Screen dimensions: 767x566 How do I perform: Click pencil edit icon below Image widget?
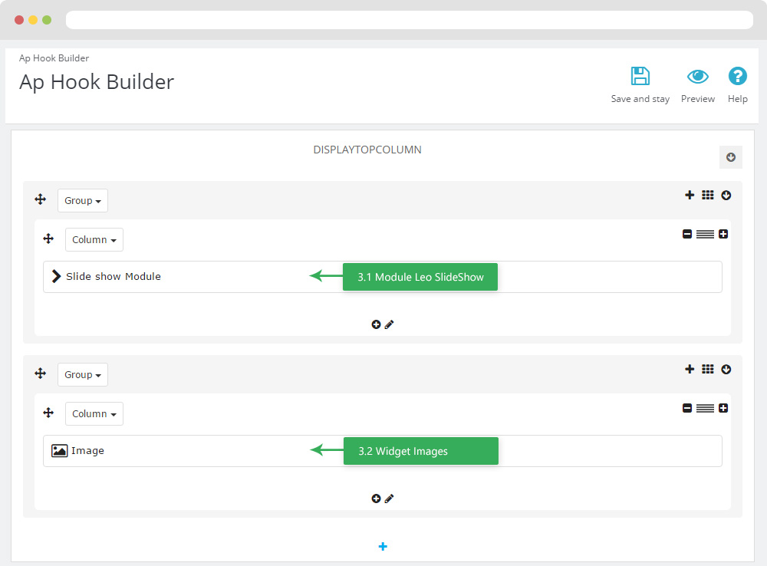[x=390, y=499]
